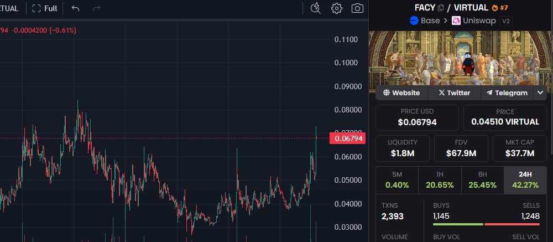This screenshot has width=553, height=242.
Task: Redo the chart action
Action: click(x=96, y=8)
